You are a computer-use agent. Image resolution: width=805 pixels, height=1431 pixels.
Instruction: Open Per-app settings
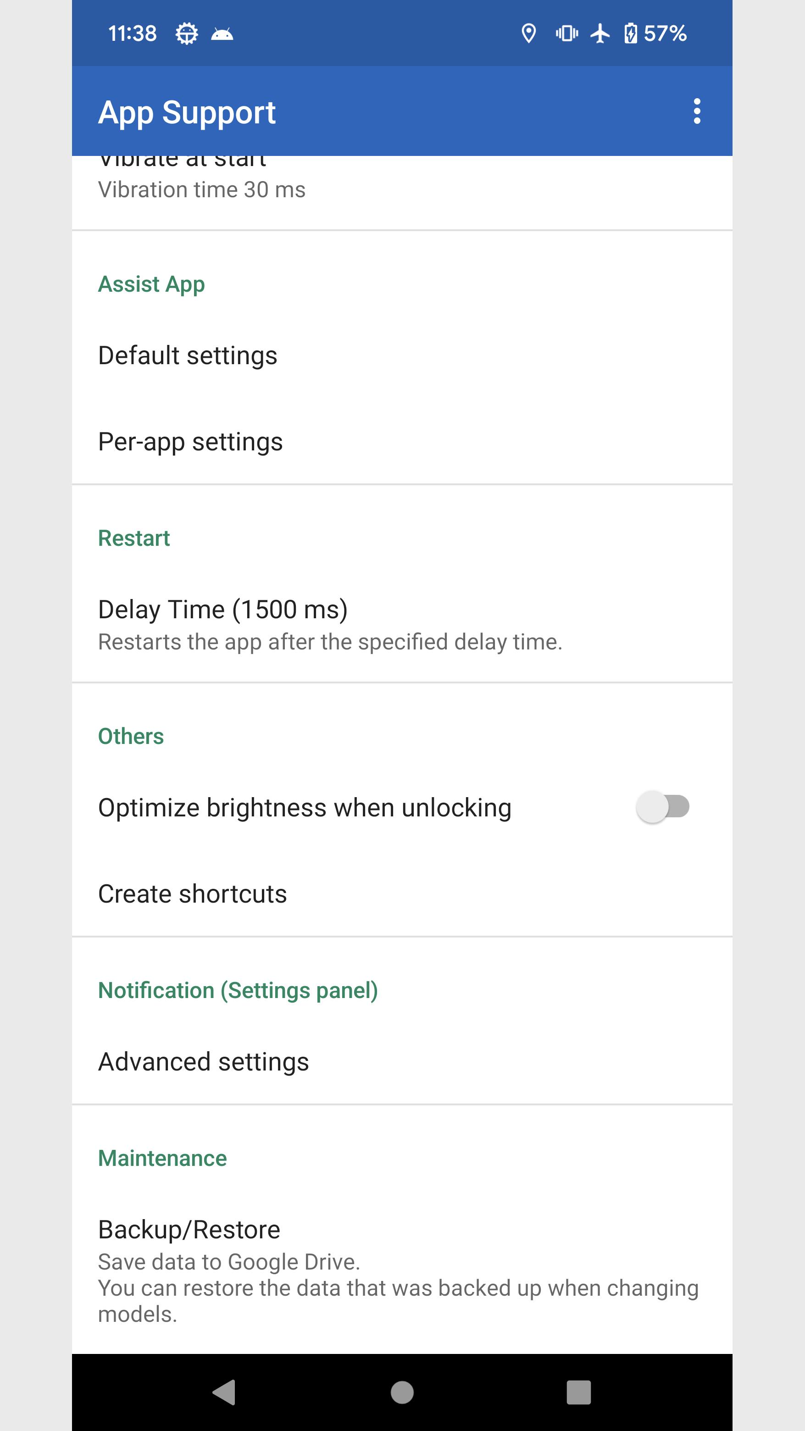402,442
